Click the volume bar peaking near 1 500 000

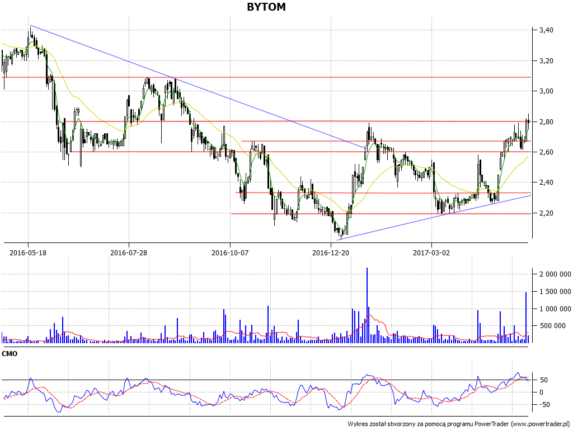pos(526,317)
